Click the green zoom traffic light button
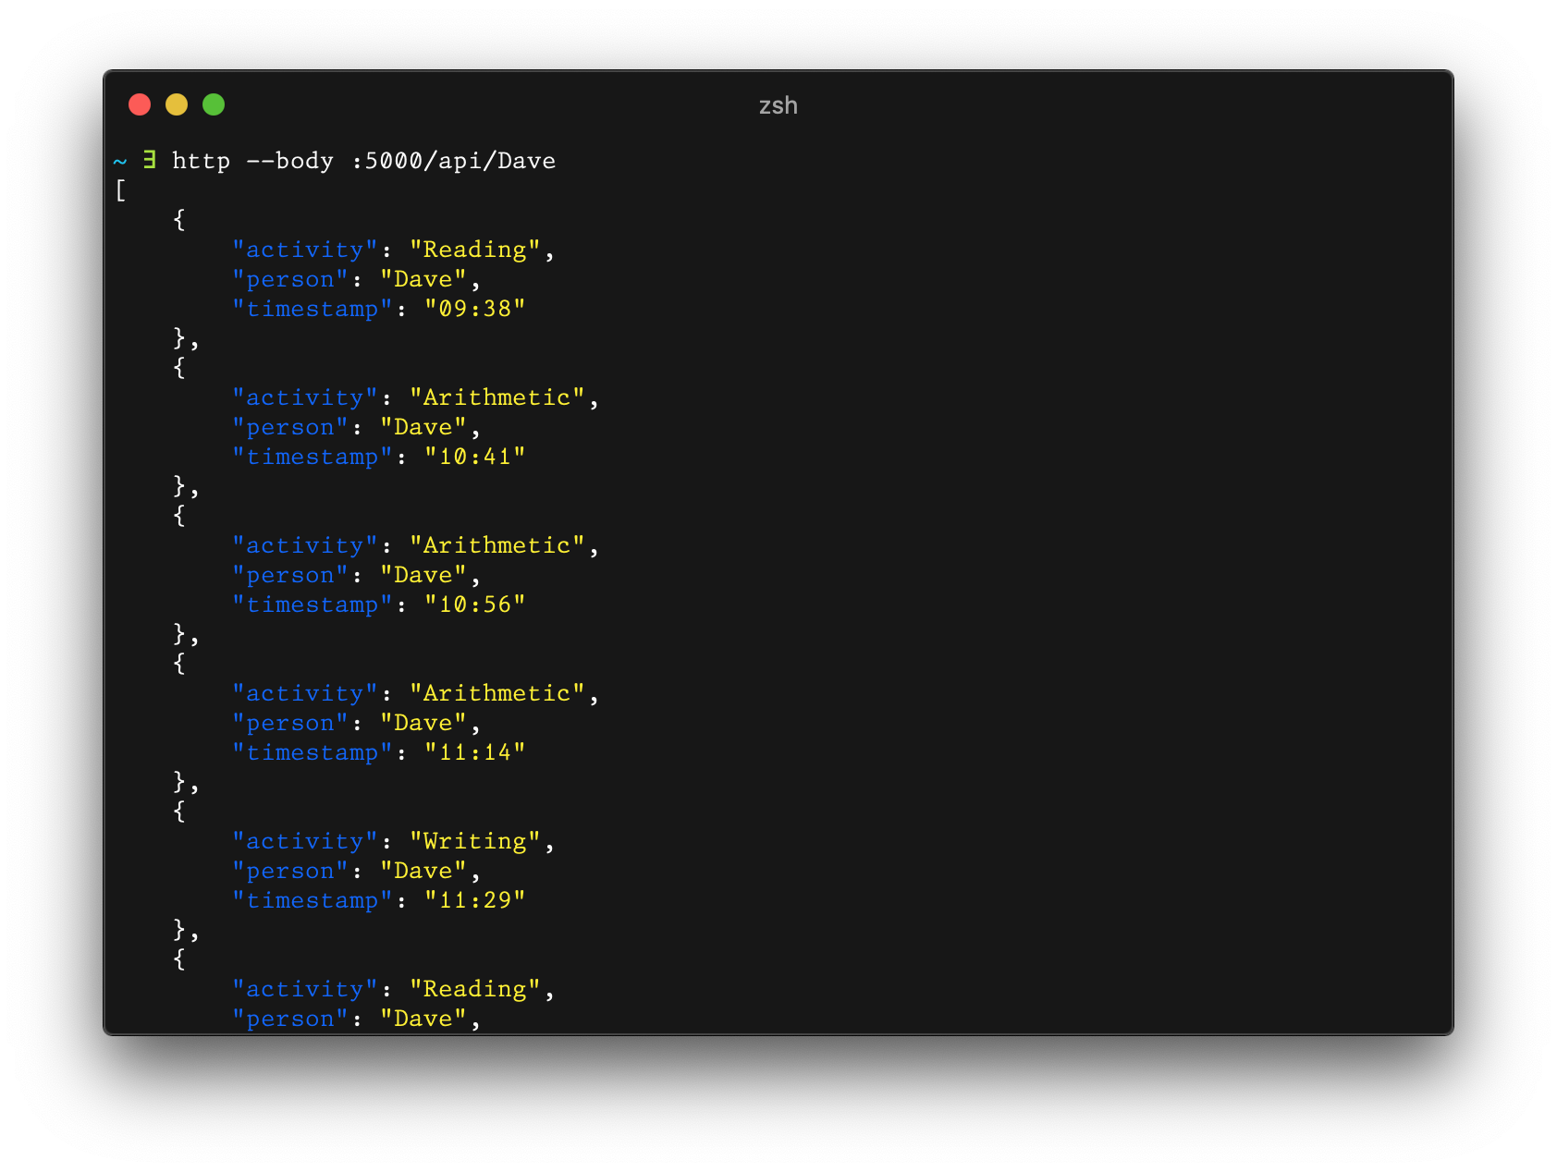1557x1172 pixels. pyautogui.click(x=215, y=105)
